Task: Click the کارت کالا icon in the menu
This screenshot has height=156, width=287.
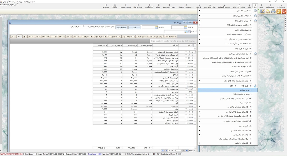Action: coord(255,86)
